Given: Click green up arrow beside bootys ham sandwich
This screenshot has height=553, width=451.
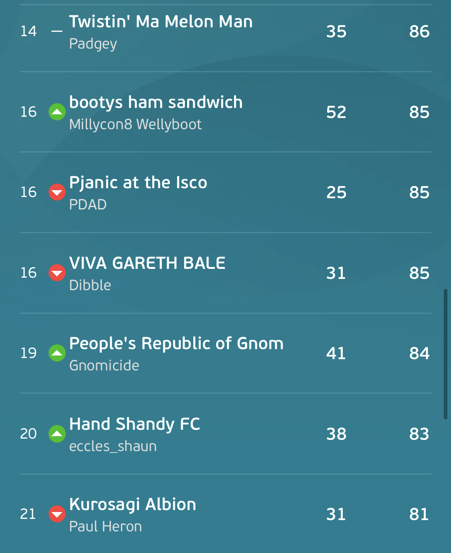Looking at the screenshot, I should point(57,112).
